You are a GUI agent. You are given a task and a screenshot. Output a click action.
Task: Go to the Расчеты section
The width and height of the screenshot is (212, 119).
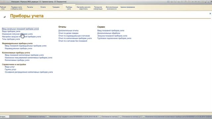click(x=30, y=7)
